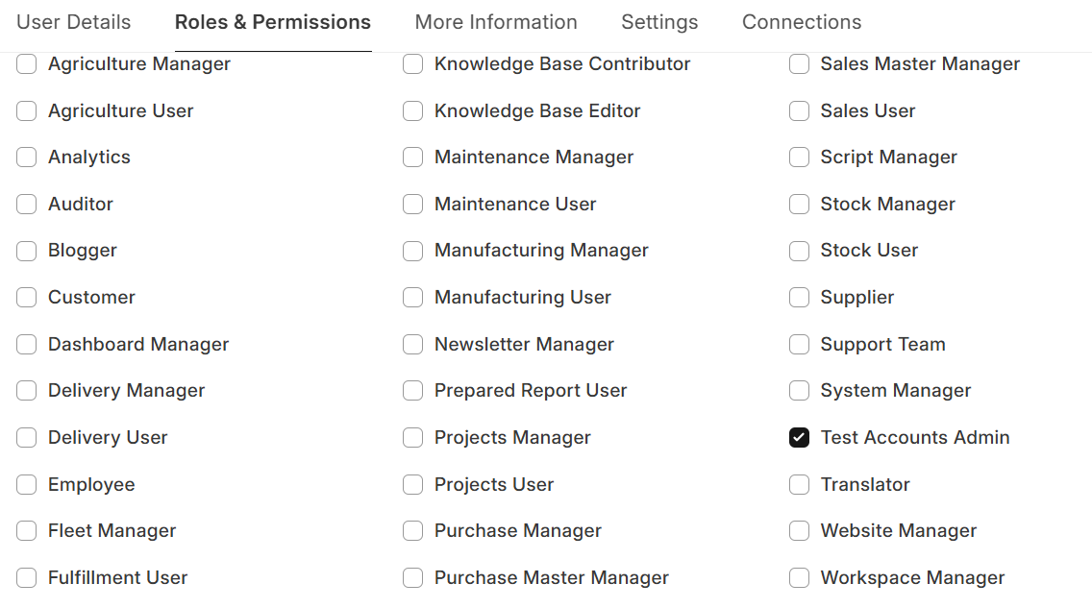This screenshot has width=1092, height=608.
Task: Open the User Details tab
Action: click(x=73, y=22)
